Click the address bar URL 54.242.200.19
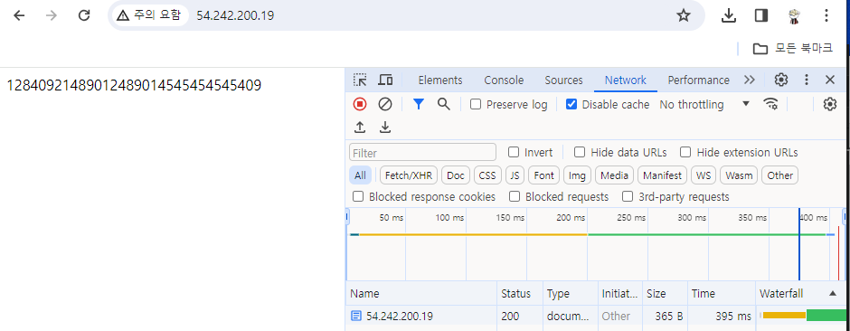 (235, 15)
